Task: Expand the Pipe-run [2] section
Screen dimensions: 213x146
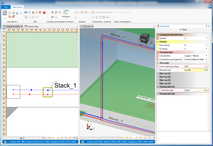Action: 158,77
